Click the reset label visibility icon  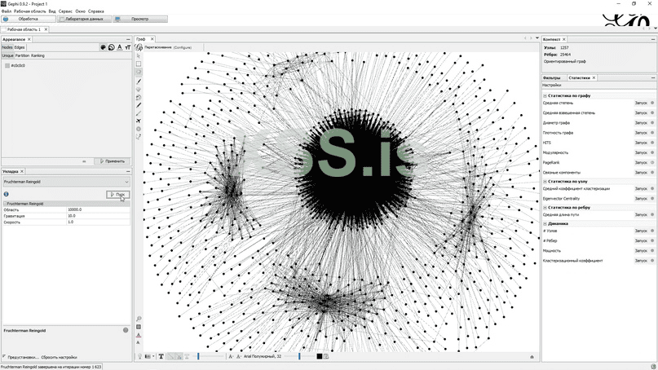139,343
